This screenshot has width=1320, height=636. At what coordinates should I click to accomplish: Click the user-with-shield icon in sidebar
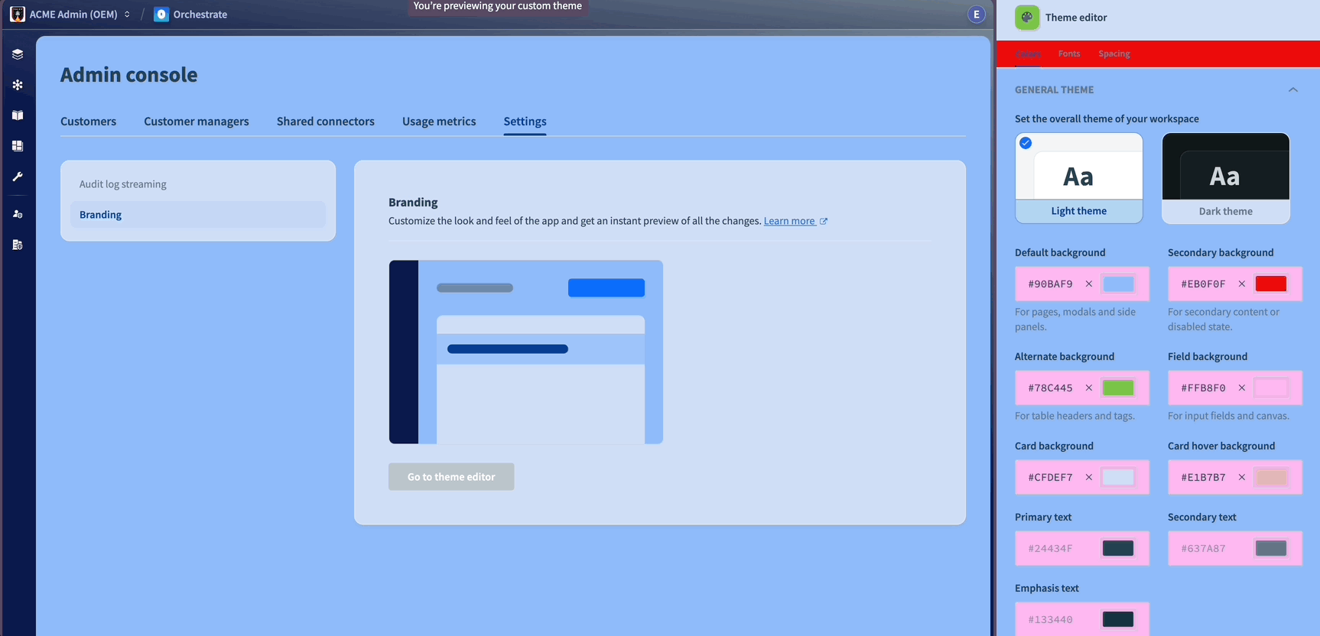pos(18,214)
